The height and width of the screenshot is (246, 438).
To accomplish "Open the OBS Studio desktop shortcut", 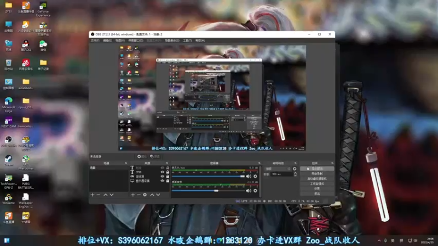I will coord(8,141).
